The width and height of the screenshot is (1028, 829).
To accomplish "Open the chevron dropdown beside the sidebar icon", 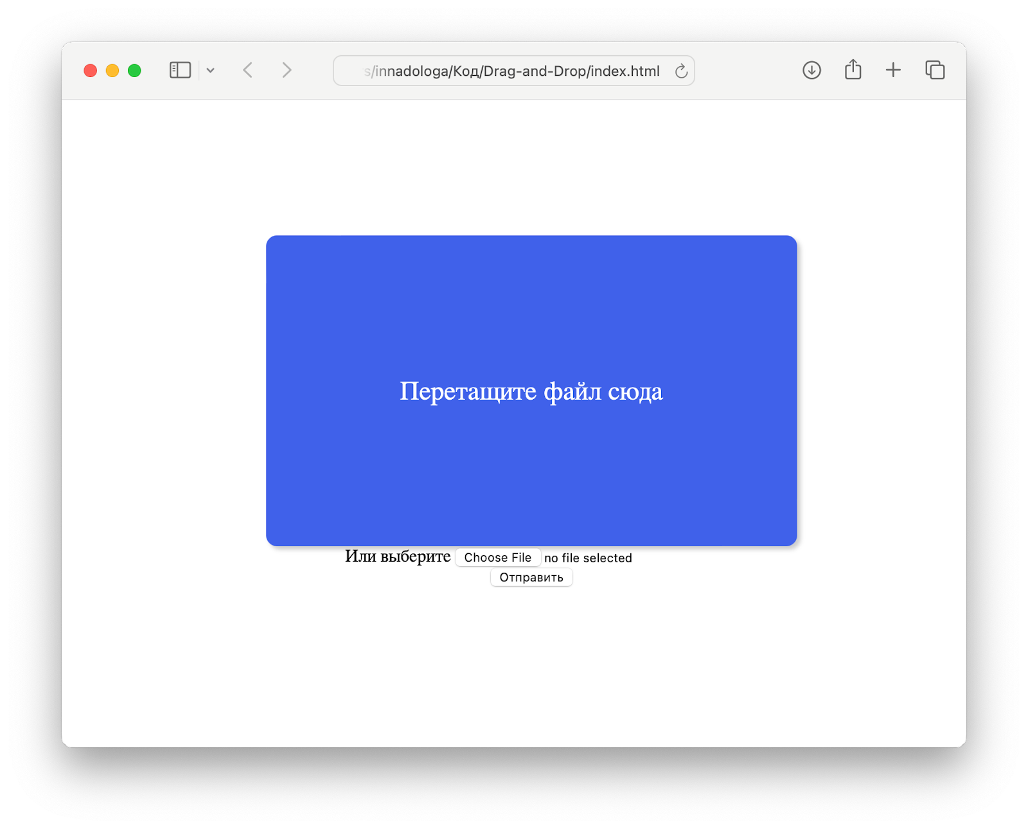I will [x=211, y=70].
